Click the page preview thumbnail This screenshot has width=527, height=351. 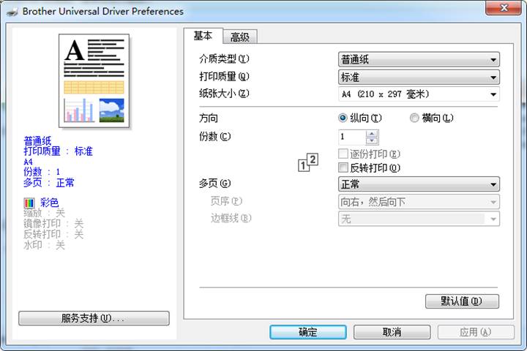point(94,80)
